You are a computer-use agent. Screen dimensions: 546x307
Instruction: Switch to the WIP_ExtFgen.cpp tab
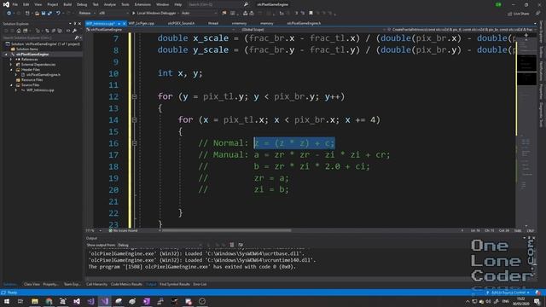coord(141,23)
